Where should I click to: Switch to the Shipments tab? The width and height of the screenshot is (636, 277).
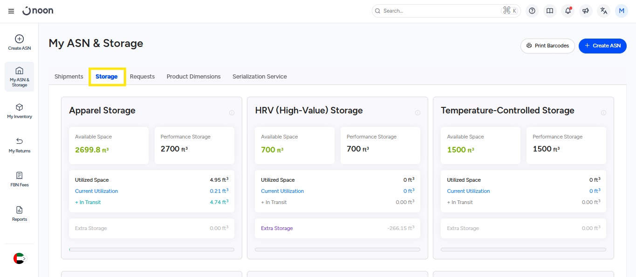coord(68,77)
